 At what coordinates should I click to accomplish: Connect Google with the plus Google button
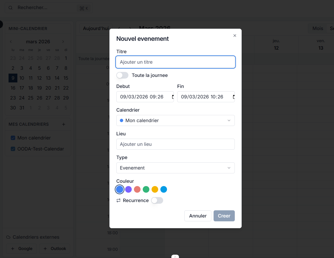point(21,249)
